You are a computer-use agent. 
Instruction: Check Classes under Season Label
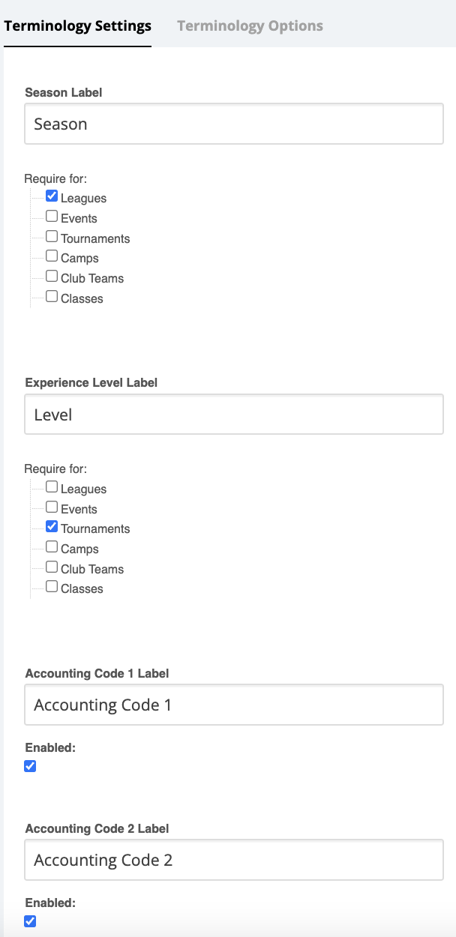[52, 297]
